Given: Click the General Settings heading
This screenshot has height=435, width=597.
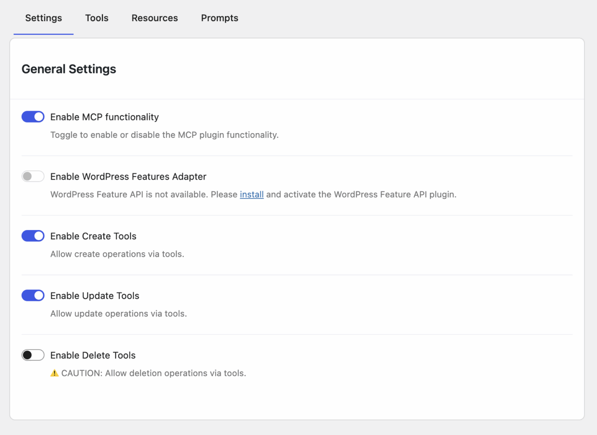Looking at the screenshot, I should tap(68, 69).
